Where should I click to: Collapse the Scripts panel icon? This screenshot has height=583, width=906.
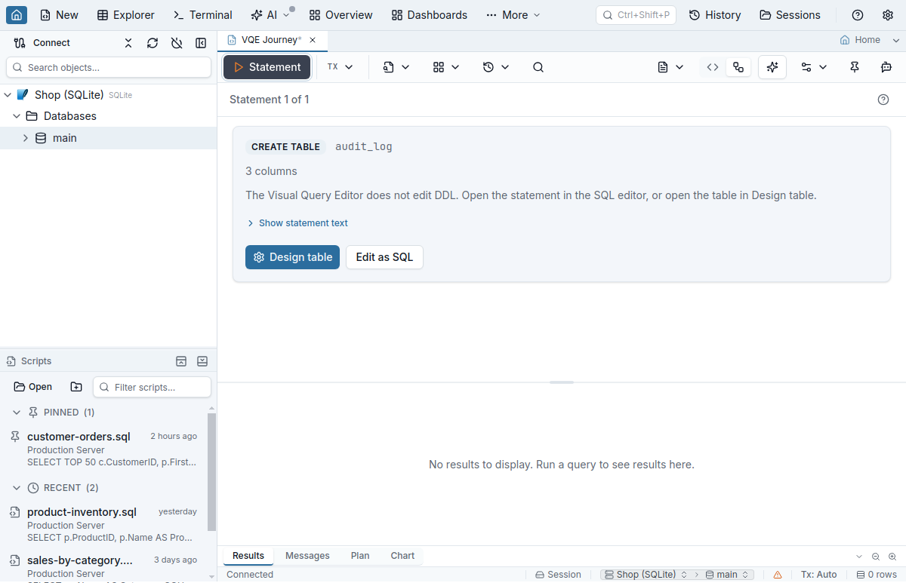click(x=202, y=361)
